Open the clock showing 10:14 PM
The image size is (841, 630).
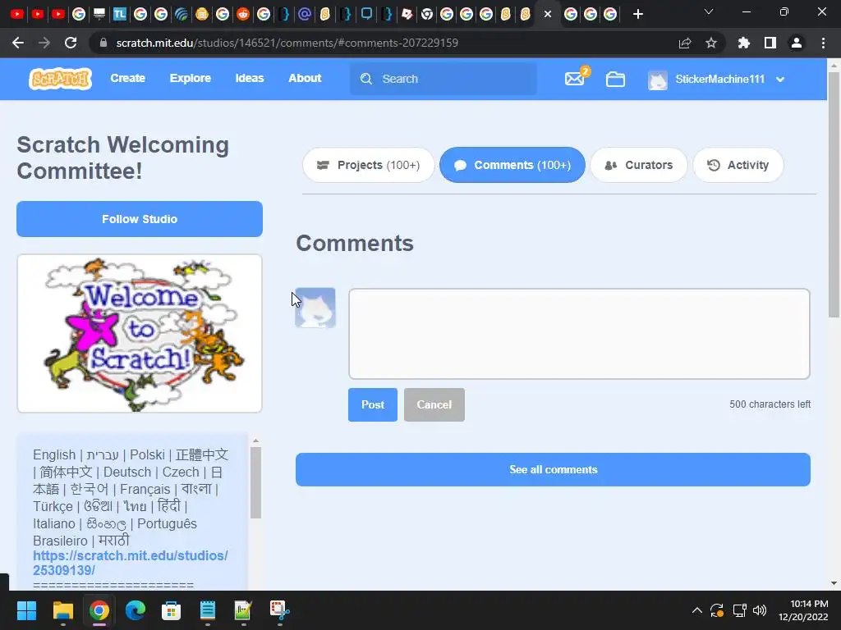tap(803, 610)
